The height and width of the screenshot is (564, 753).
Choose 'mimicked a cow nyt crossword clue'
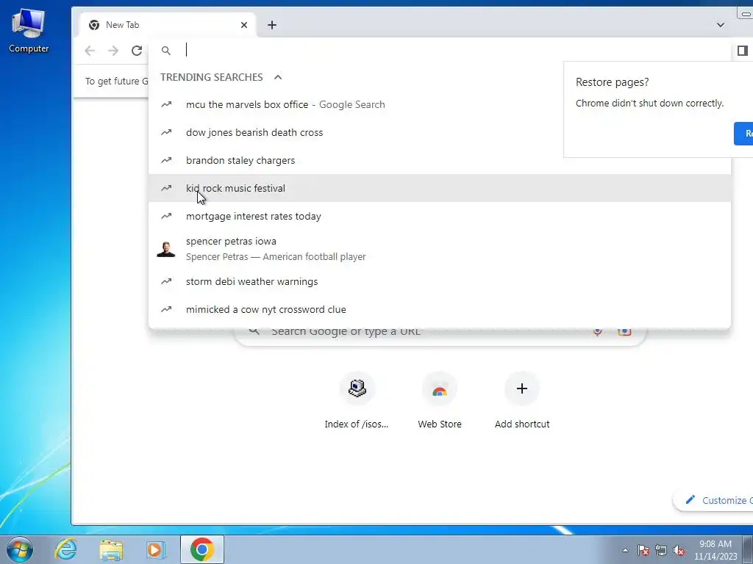point(440,309)
